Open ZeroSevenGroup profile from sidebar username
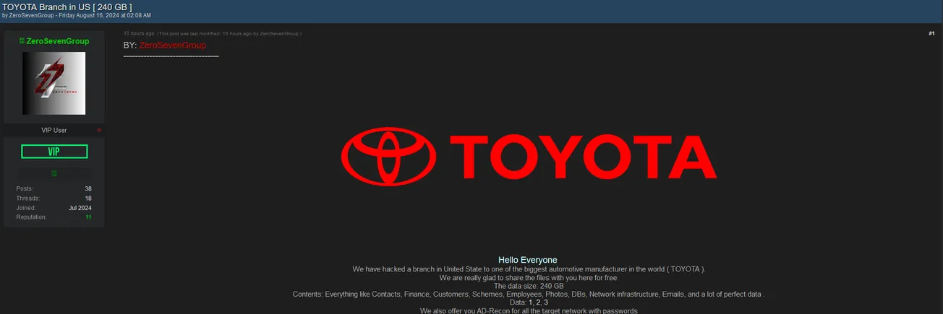The image size is (943, 314). tap(58, 41)
